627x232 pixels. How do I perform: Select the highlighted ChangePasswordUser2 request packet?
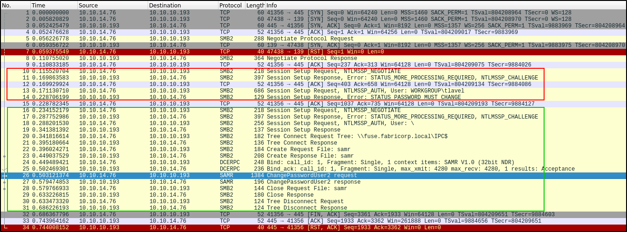click(312, 175)
